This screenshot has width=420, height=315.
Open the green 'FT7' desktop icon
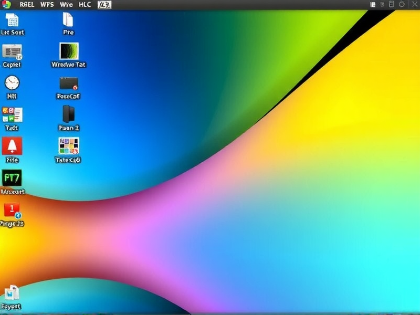tap(12, 178)
